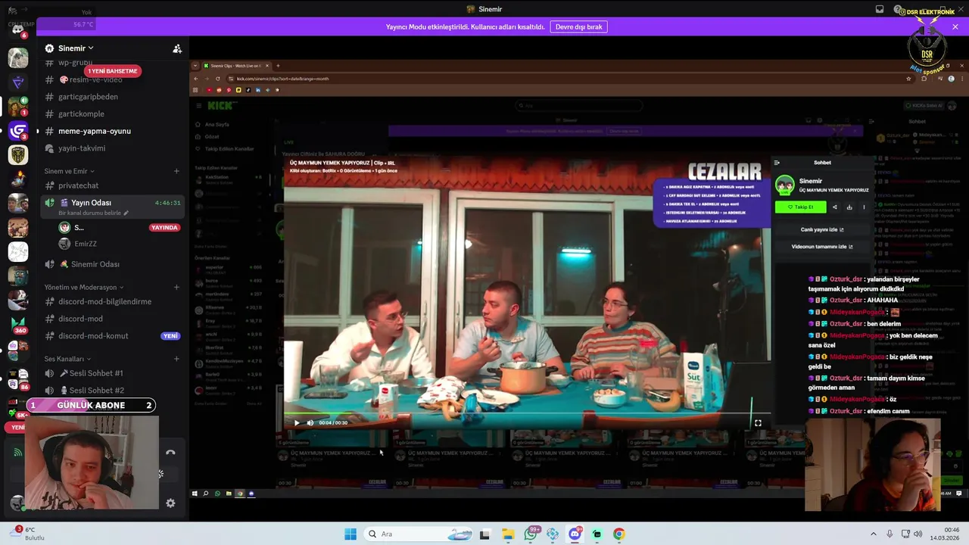Add channel to Yönetim ve Moderasyon category
This screenshot has height=545, width=969.
tap(176, 287)
